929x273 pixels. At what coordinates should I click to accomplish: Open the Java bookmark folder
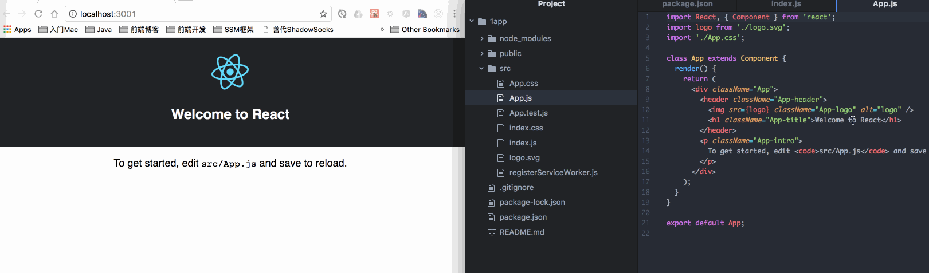[x=99, y=29]
